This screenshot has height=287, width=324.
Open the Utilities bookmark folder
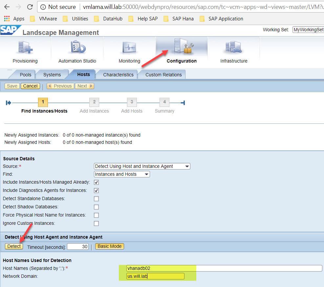pyautogui.click(x=75, y=19)
